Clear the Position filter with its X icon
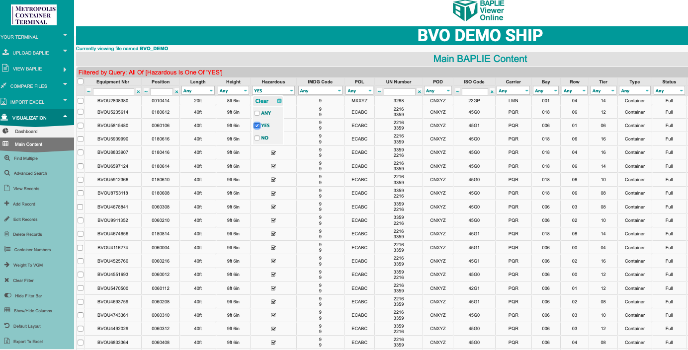 pyautogui.click(x=176, y=91)
